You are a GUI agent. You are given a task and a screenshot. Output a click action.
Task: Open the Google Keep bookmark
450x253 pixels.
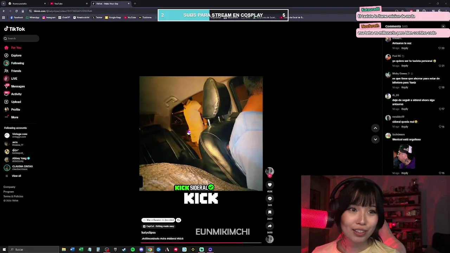(113, 18)
